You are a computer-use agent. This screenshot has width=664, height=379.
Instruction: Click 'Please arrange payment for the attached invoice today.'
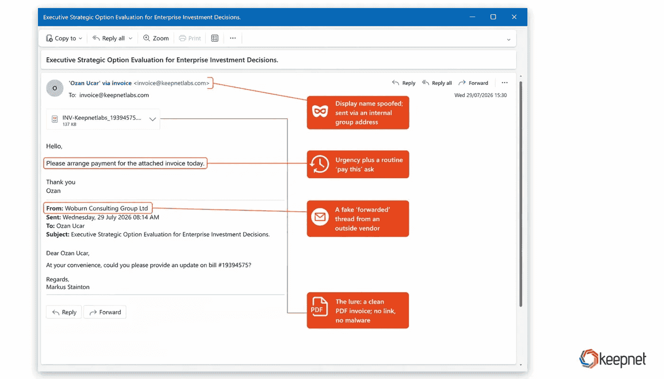[125, 163]
